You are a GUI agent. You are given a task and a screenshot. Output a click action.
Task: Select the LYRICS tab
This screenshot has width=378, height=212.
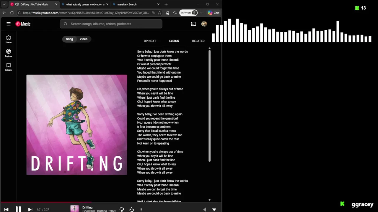tap(174, 41)
